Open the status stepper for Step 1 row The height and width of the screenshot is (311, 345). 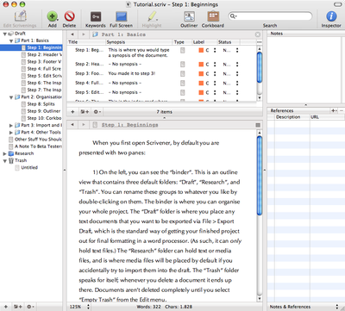pos(237,50)
